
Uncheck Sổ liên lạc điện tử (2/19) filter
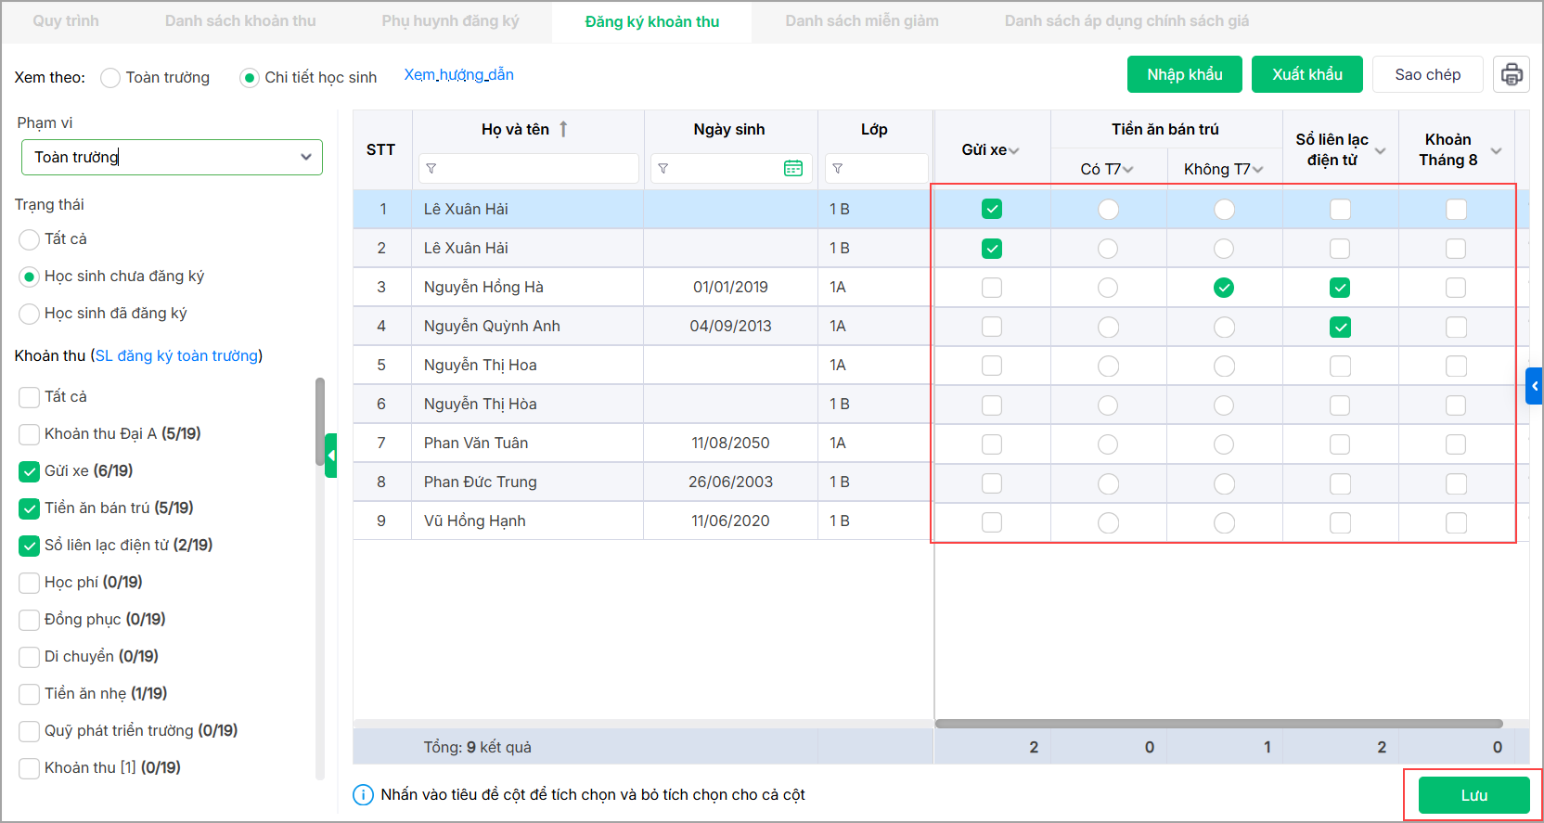coord(30,546)
